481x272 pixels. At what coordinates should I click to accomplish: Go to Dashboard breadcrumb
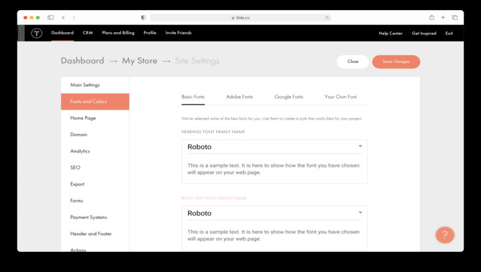[x=83, y=61]
